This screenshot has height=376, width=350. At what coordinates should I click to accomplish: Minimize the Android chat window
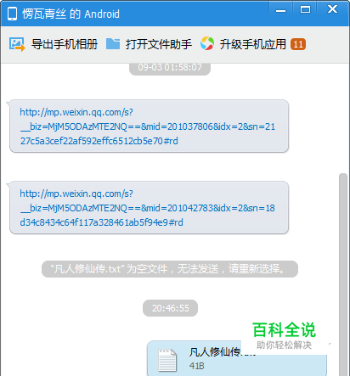(x=280, y=10)
